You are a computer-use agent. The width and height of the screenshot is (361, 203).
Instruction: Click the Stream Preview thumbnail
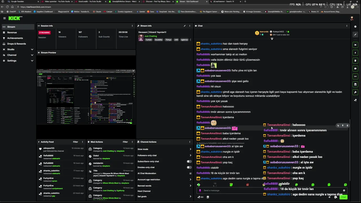[x=86, y=97]
